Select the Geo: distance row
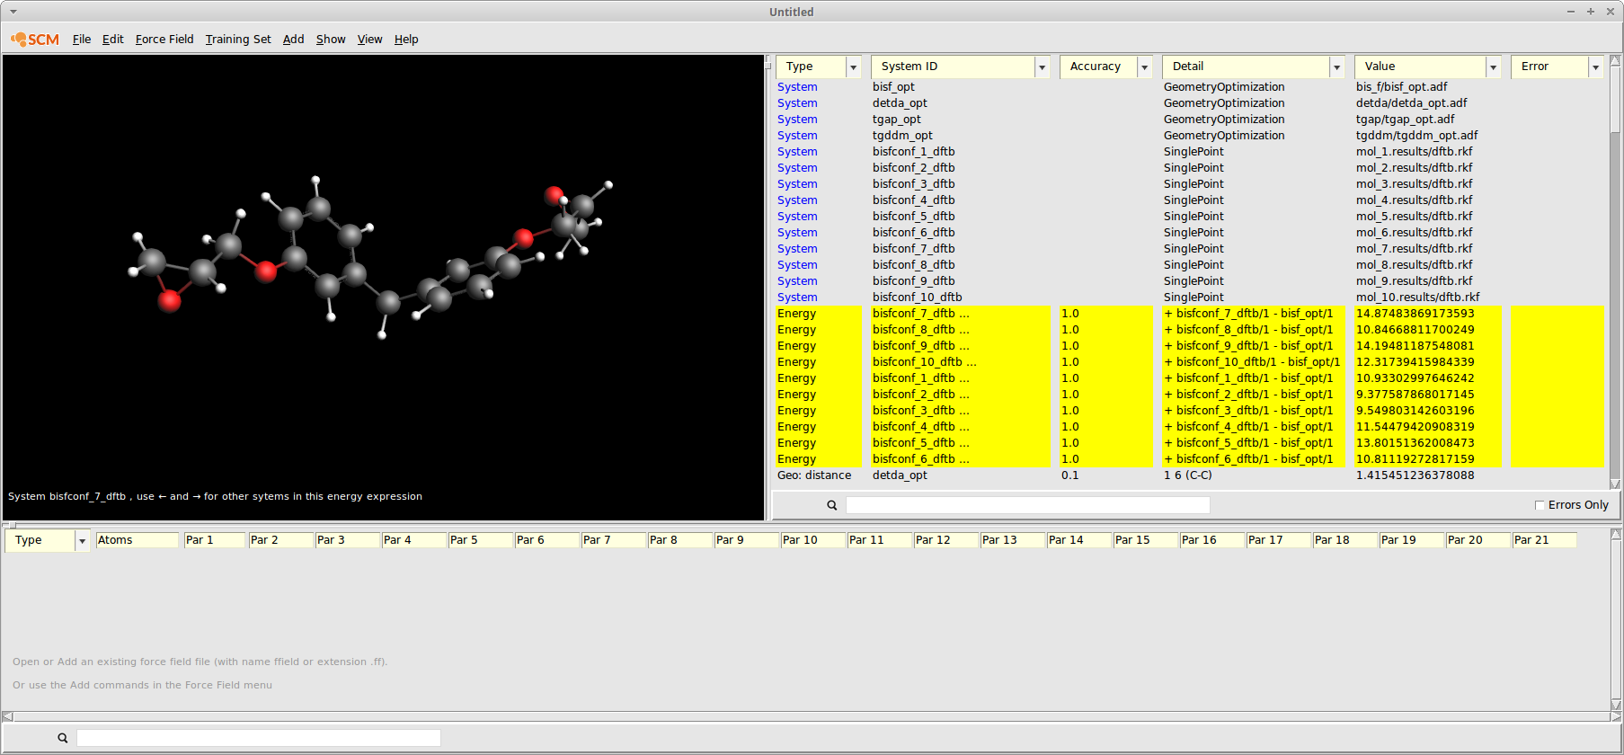1624x755 pixels. [1190, 475]
